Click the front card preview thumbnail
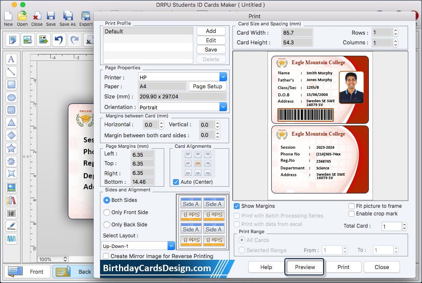This screenshot has width=422, height=283. pyautogui.click(x=320, y=90)
